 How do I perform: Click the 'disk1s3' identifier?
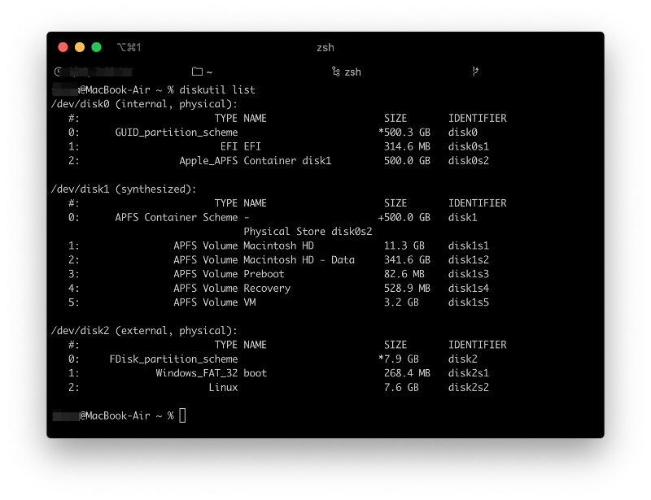coord(469,274)
